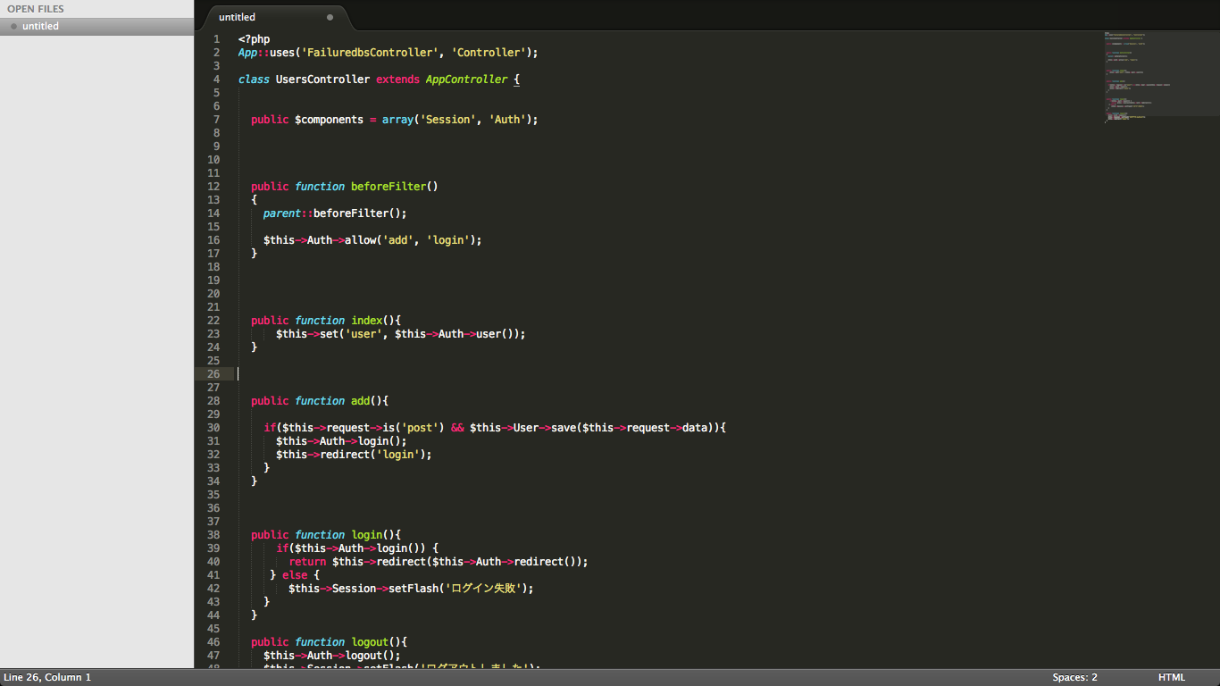Click the Line 26, Column 1 status text

pos(47,677)
